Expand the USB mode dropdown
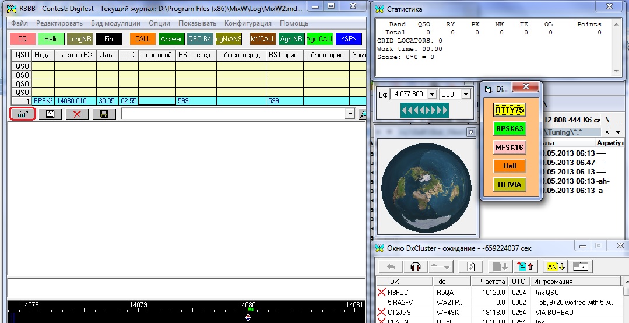The width and height of the screenshot is (629, 323). (466, 94)
